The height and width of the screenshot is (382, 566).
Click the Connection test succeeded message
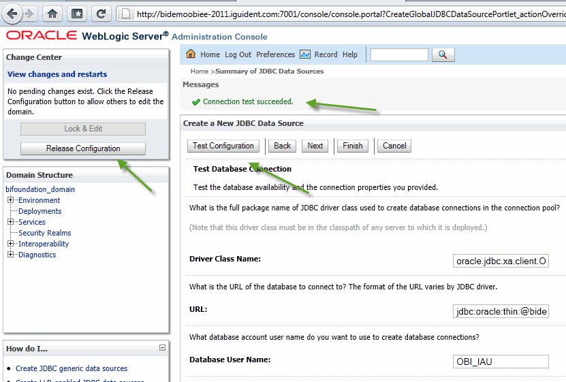click(248, 101)
